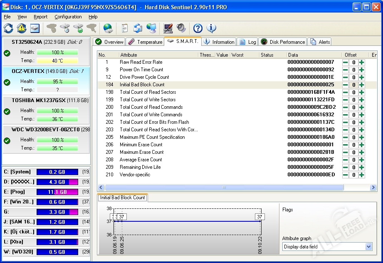This screenshot has width=383, height=263.
Task: Click the blue info bubble toolbar icon
Action: click(211, 28)
